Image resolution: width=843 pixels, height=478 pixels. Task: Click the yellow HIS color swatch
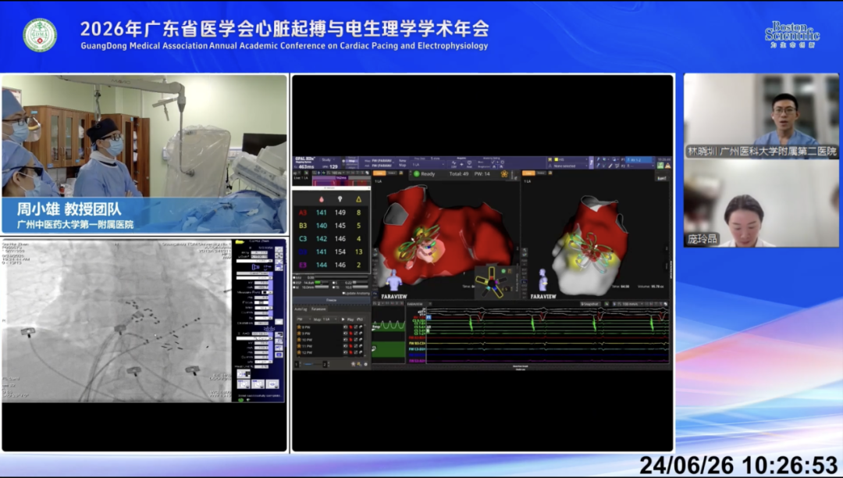tap(557, 159)
